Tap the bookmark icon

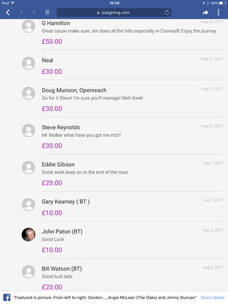(x=47, y=13)
